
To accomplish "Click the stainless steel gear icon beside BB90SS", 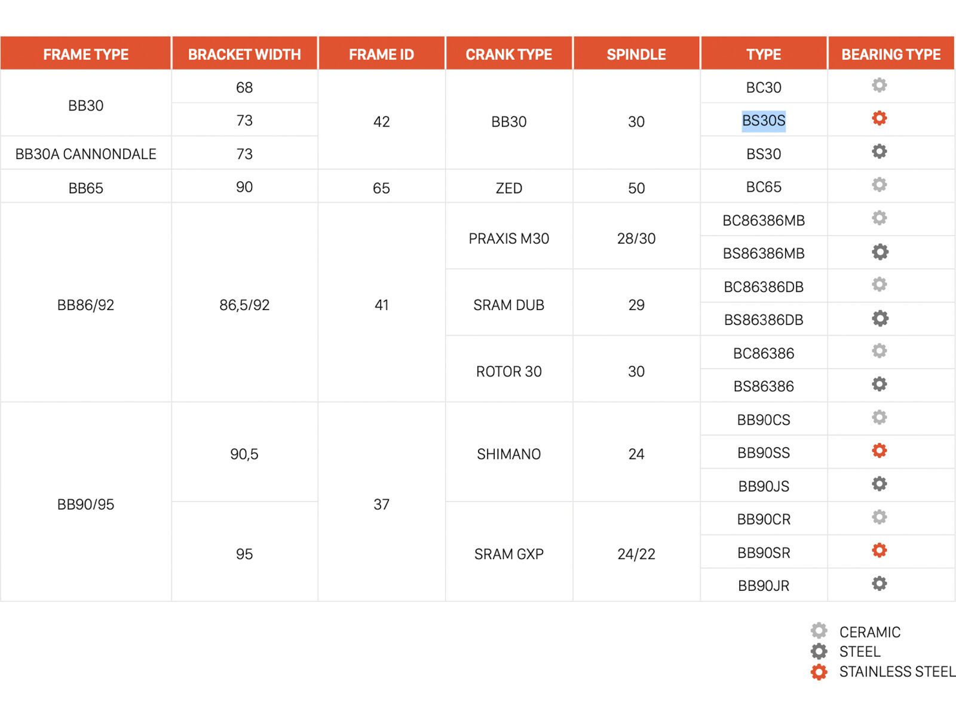I will coord(879,451).
